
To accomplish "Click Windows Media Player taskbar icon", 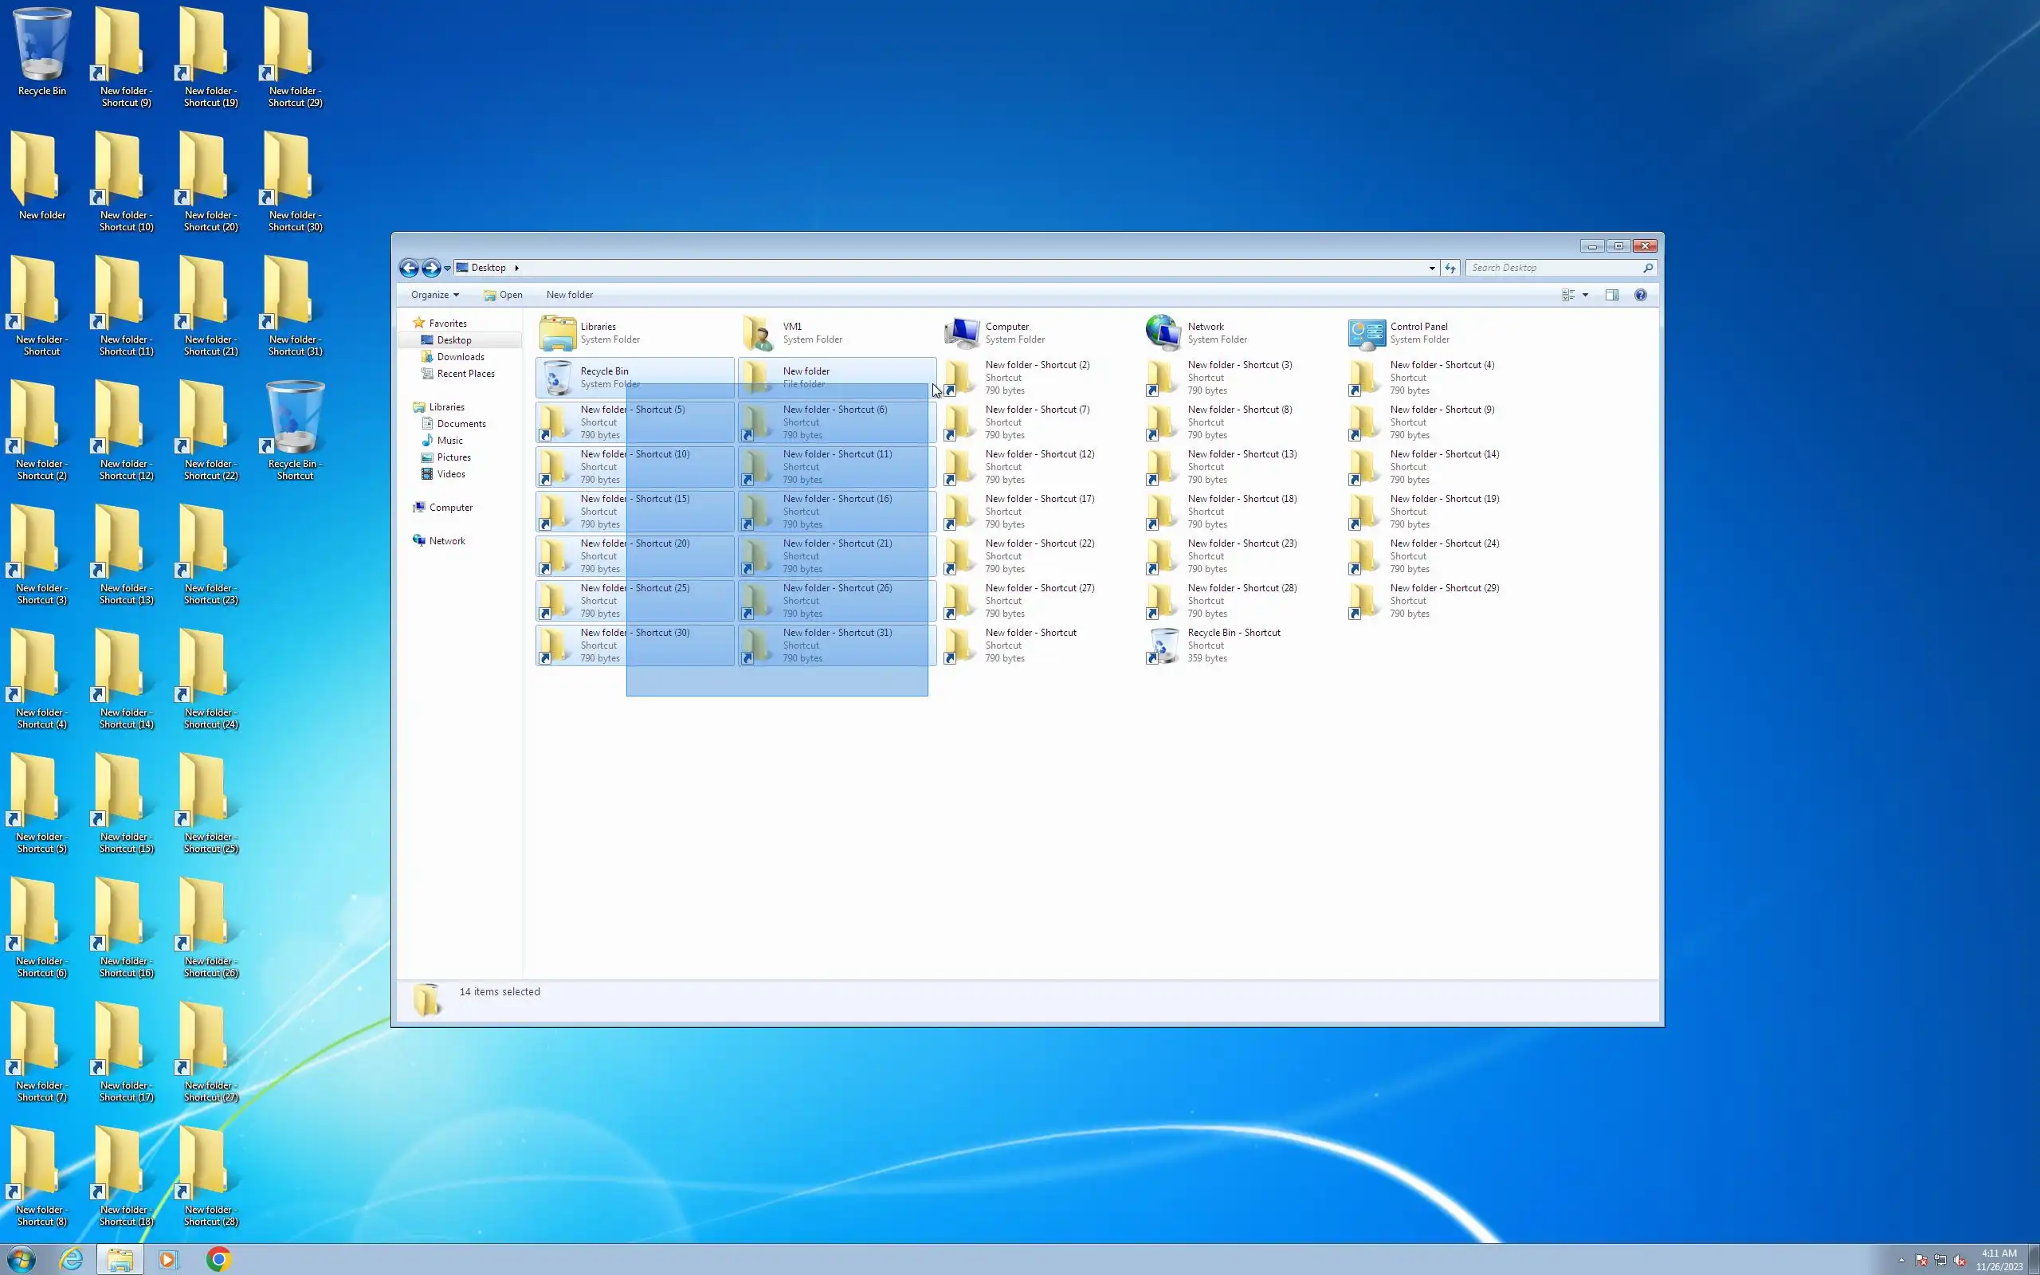I will [x=168, y=1259].
